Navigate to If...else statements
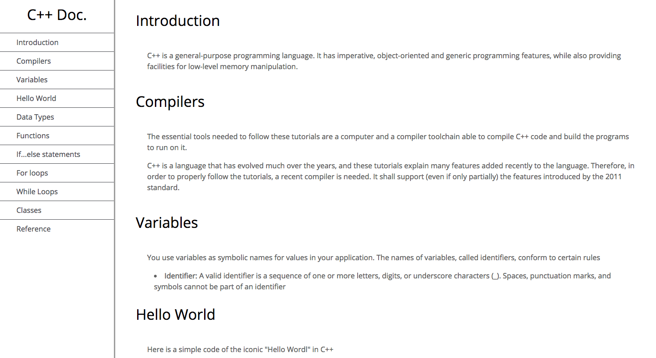Viewport: 656px width, 358px height. tap(57, 154)
